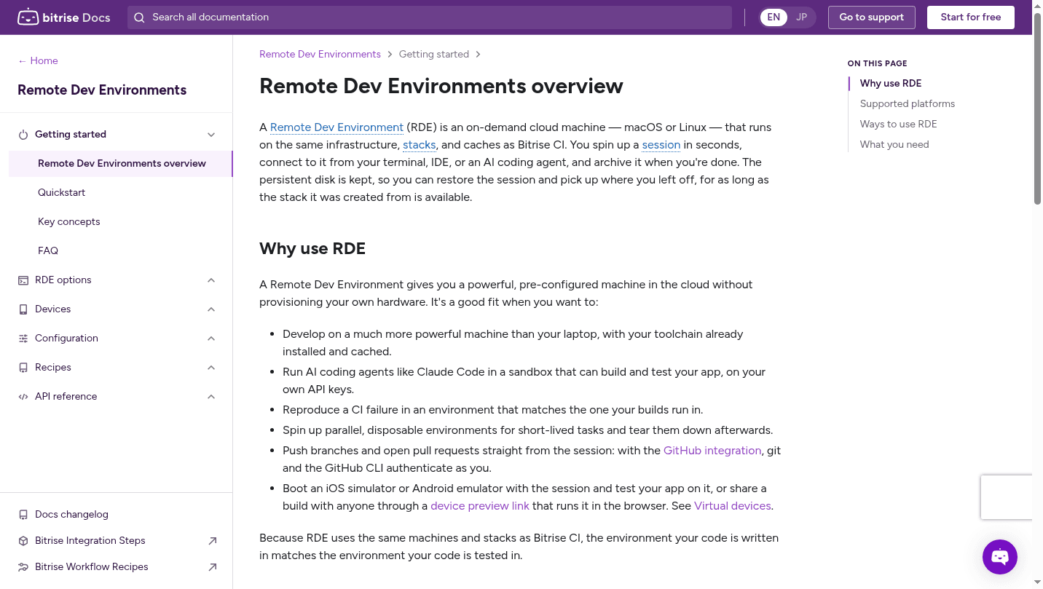Click the Docs changelog icon
The height and width of the screenshot is (589, 1043).
23,515
